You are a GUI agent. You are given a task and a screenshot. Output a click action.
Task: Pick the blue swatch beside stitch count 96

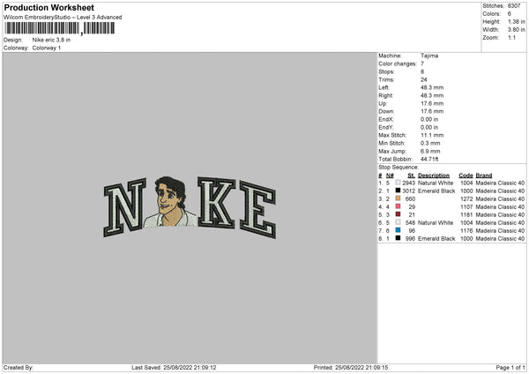(398, 230)
